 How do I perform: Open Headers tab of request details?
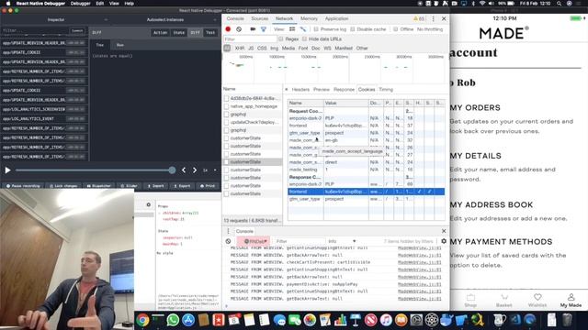pyautogui.click(x=300, y=90)
